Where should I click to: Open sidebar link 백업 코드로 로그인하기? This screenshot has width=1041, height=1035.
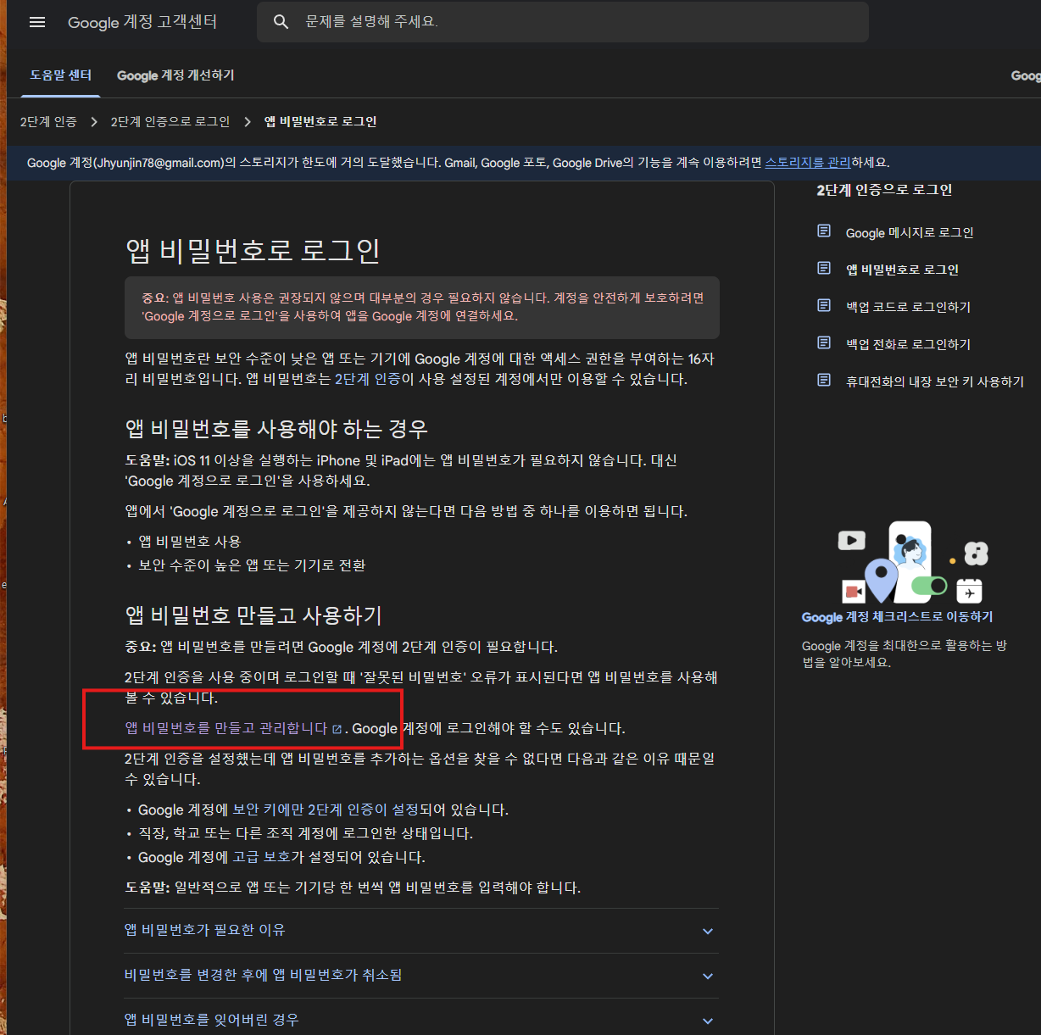(908, 307)
